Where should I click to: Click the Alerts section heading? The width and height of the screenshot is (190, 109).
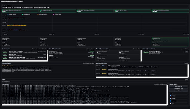click(4, 80)
